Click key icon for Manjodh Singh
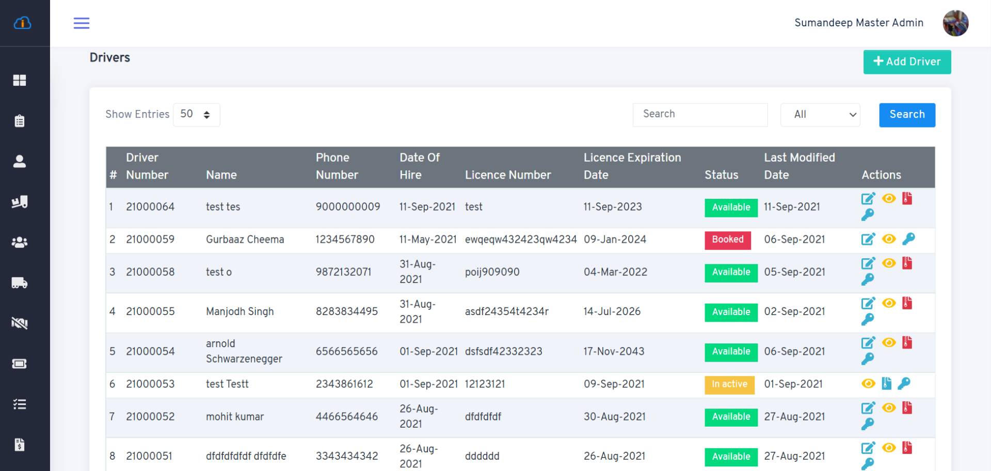Screen dimensions: 991x471 tap(868, 320)
